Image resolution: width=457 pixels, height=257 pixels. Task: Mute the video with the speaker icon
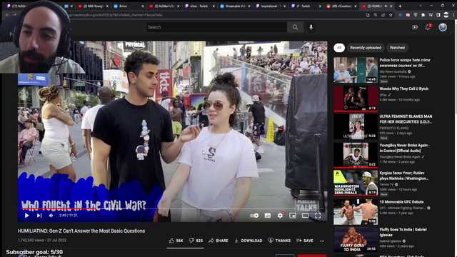tap(51, 216)
